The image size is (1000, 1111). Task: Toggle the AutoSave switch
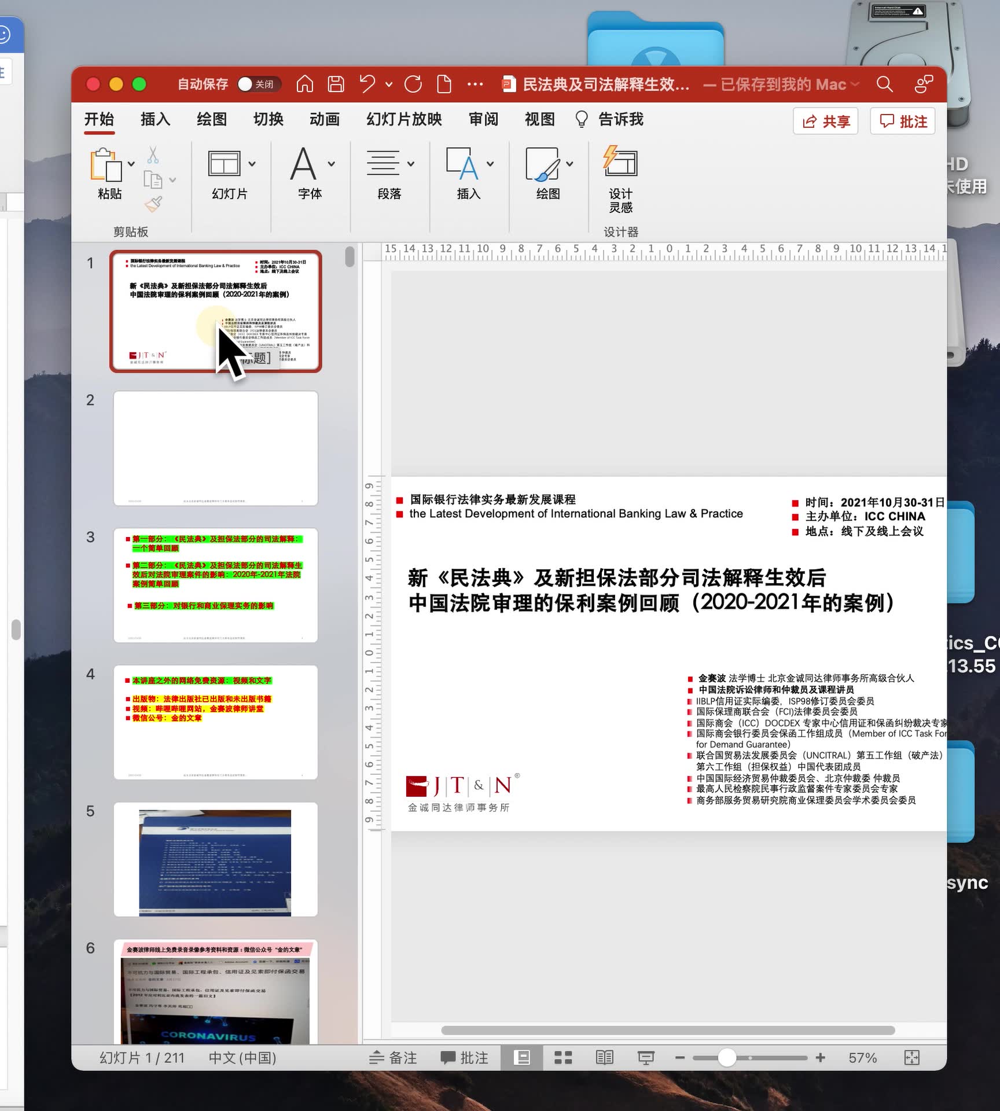pos(259,84)
